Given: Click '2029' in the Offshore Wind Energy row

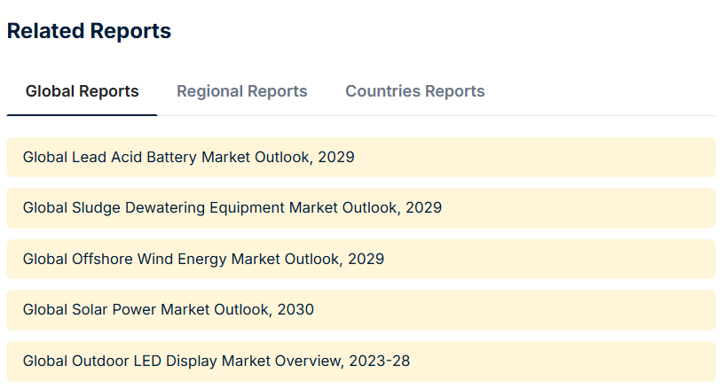Looking at the screenshot, I should [x=366, y=259].
